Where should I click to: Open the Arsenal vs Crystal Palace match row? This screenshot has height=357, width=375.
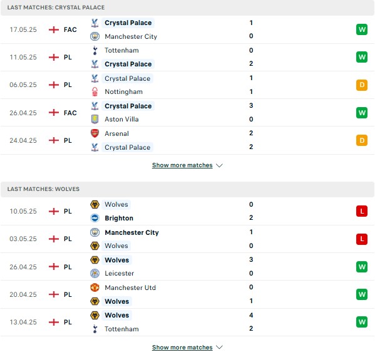tap(188, 140)
